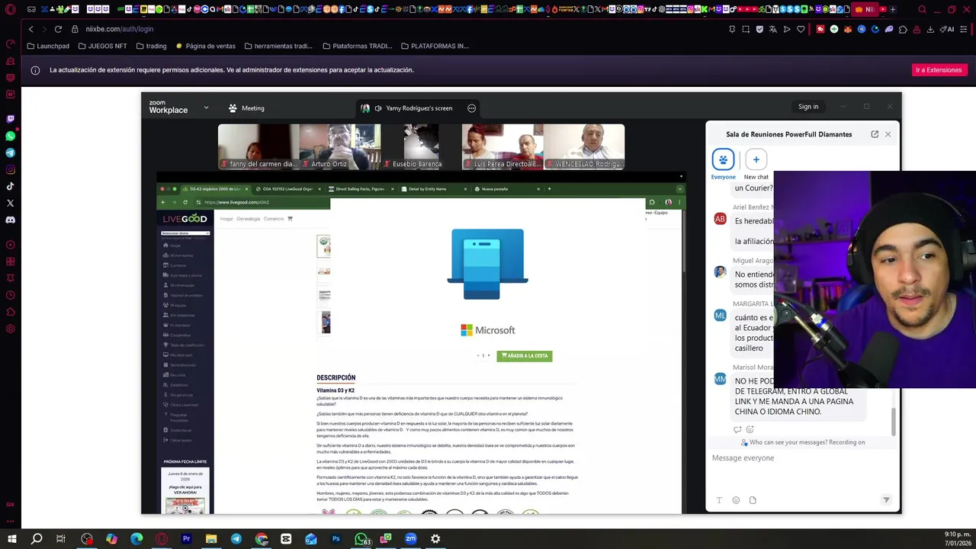Open chat text formatting icon

719,500
